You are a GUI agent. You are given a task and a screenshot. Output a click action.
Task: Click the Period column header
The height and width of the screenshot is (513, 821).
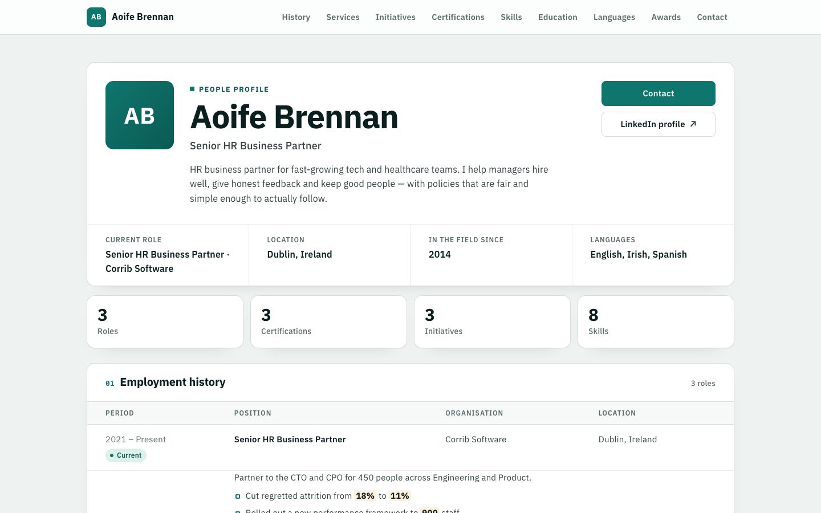[120, 413]
